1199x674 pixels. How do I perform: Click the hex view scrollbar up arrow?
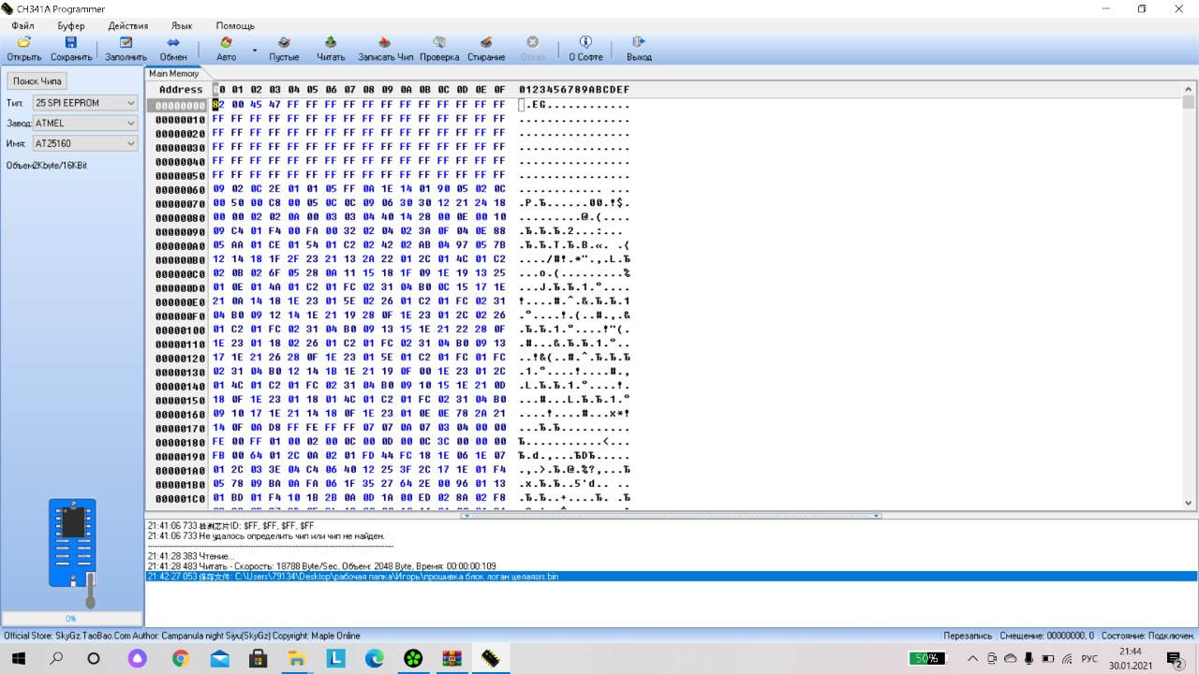(1189, 88)
